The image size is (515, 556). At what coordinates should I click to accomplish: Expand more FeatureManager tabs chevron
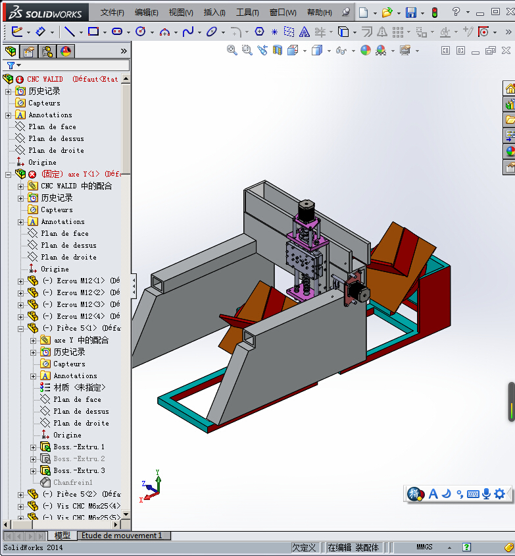[x=124, y=51]
